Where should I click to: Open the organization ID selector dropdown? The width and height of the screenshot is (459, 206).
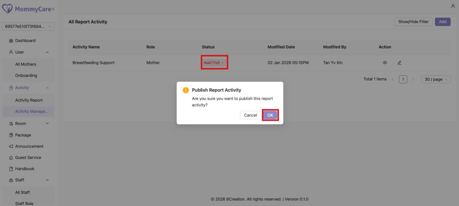coord(28,27)
